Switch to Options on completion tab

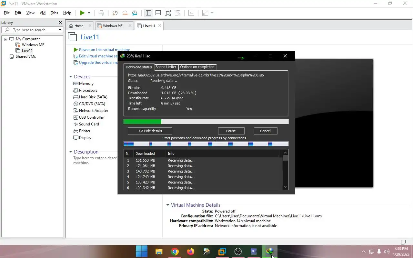[197, 67]
